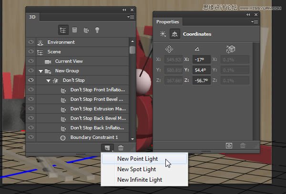Collapse the Don't Stop tree arrow

point(48,81)
